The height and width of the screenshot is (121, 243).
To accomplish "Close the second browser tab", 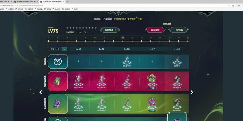I will click(37, 2).
